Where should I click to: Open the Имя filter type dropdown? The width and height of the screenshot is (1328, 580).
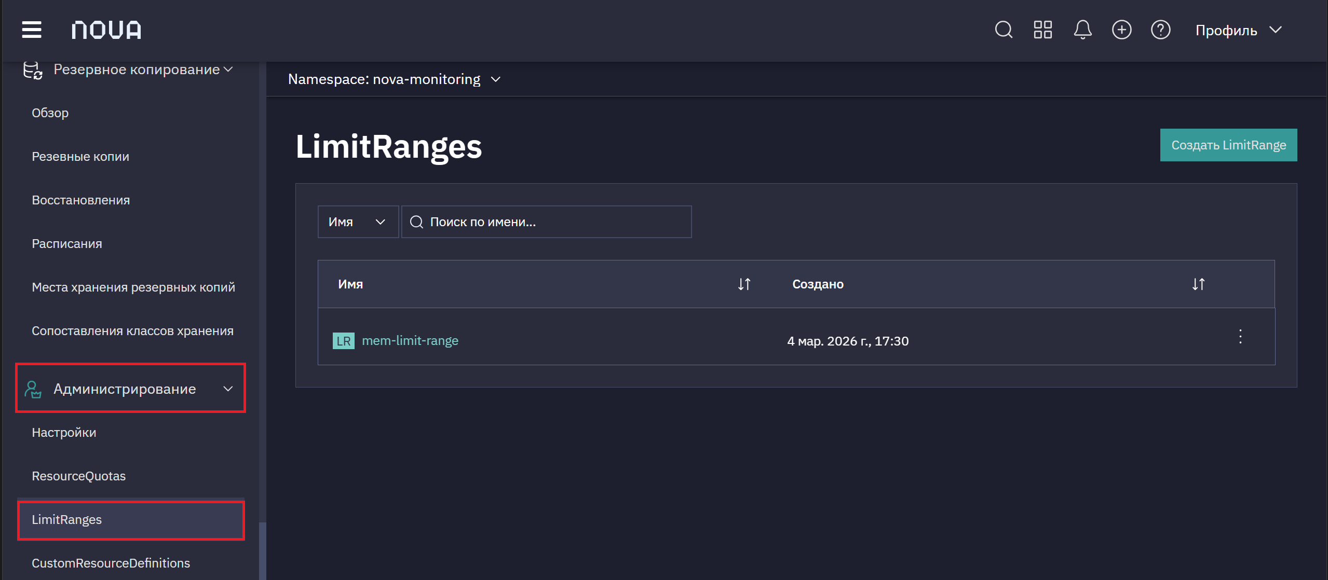coord(358,222)
